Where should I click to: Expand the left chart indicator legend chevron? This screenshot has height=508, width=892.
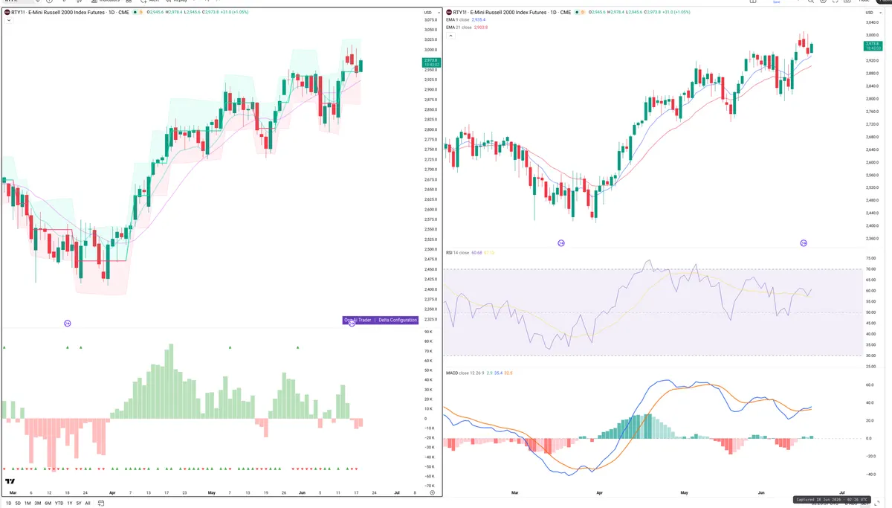pos(9,20)
